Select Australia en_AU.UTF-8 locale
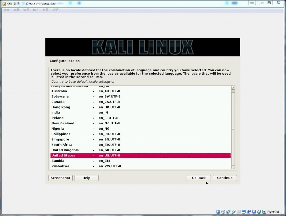The height and width of the screenshot is (216, 286). pos(140,91)
